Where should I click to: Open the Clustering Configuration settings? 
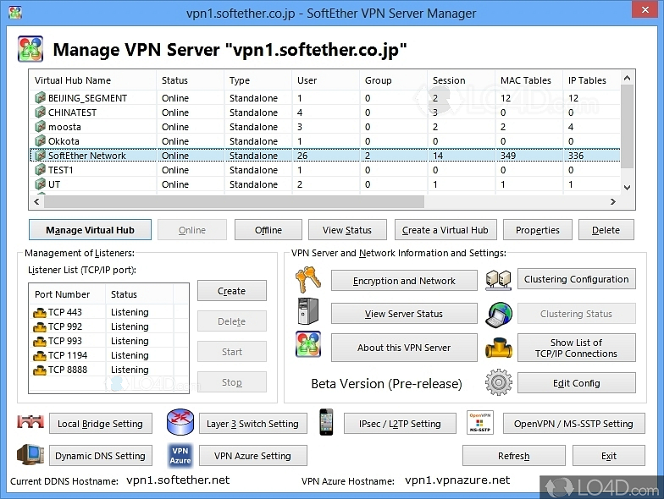click(x=576, y=279)
